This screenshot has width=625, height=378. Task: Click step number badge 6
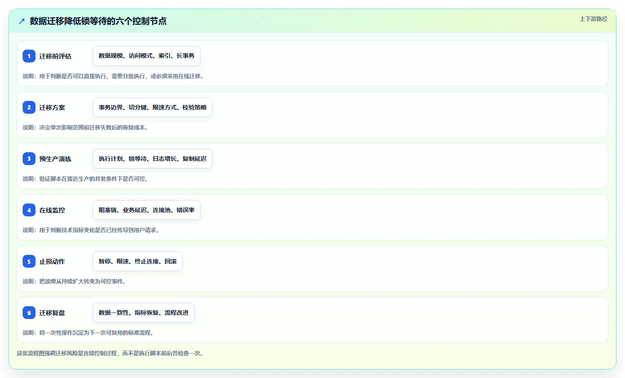click(29, 313)
